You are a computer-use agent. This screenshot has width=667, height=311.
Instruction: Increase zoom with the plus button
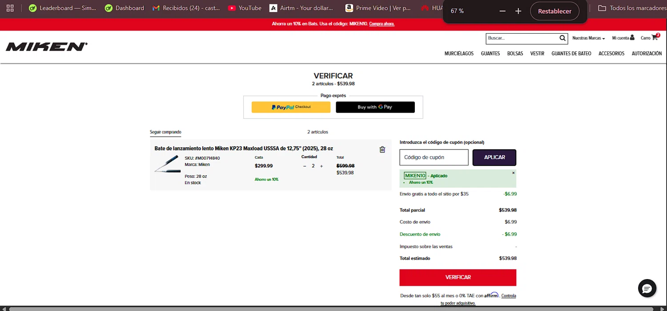518,11
